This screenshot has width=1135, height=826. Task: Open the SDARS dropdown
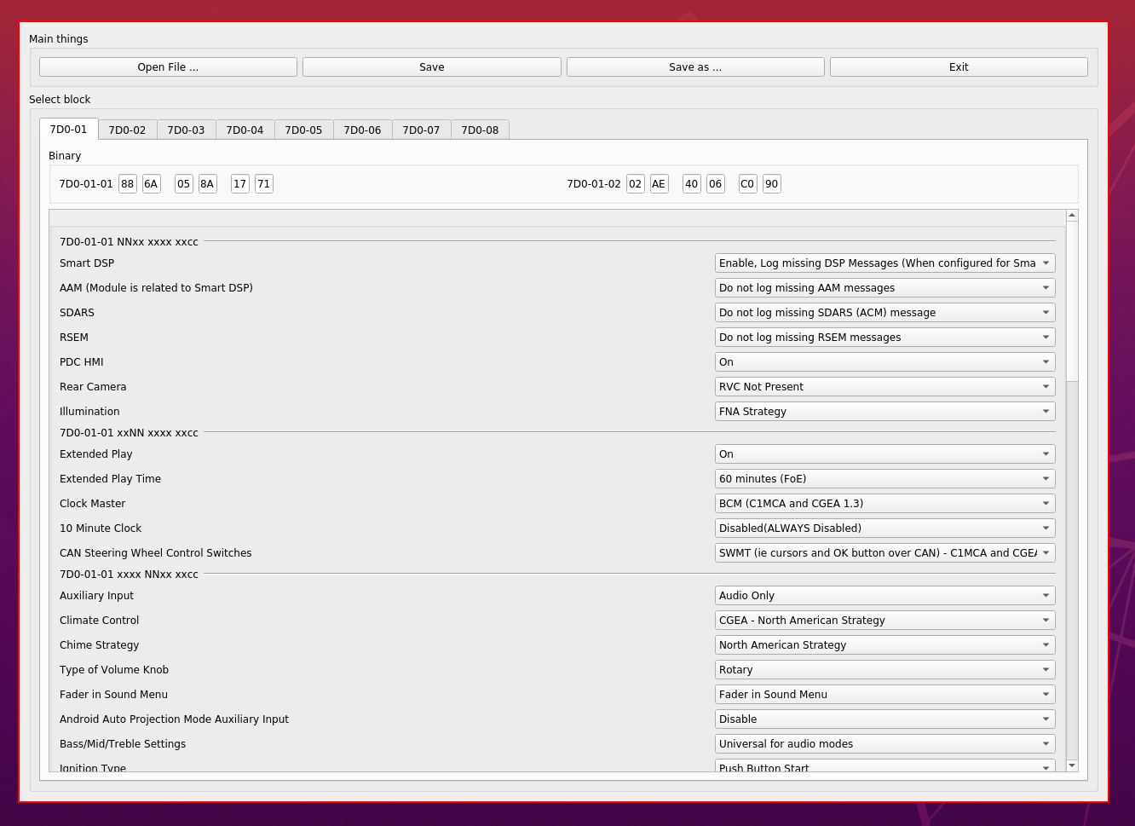[884, 313]
